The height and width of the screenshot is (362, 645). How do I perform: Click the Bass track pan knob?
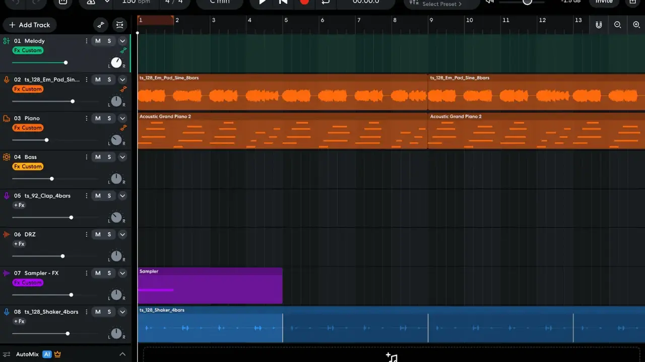[x=116, y=178]
